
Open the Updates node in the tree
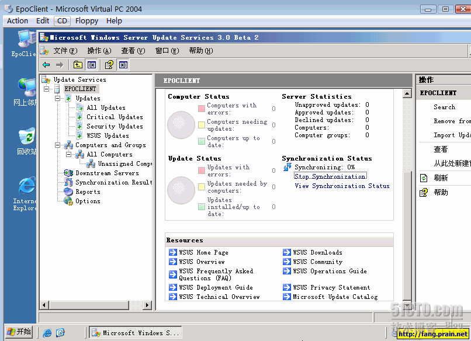88,98
